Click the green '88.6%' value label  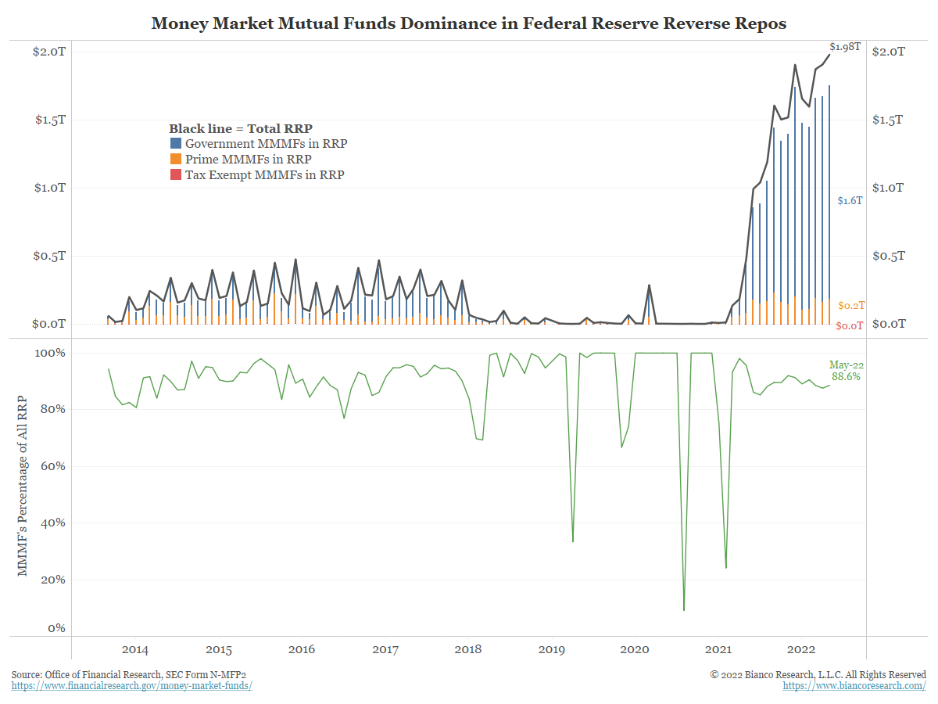[846, 376]
